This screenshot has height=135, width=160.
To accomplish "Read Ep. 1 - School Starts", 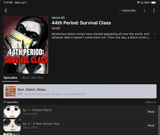I will 151,112.
